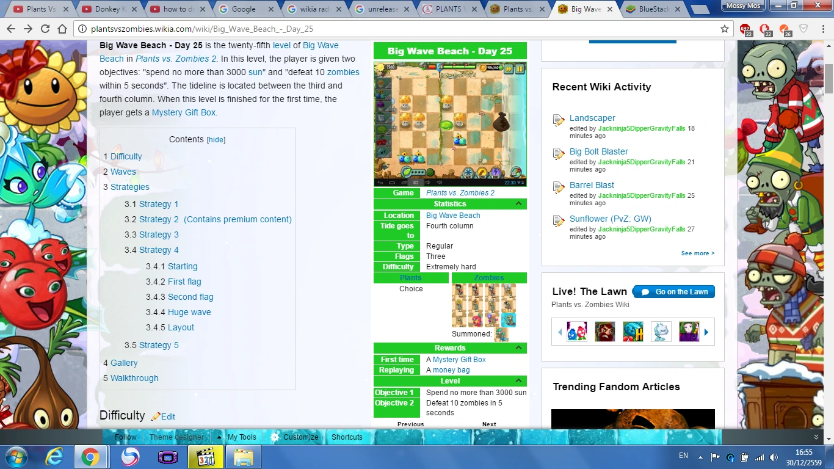Collapse the Level section in infobox
Screen dimensions: 834x469
(x=518, y=381)
